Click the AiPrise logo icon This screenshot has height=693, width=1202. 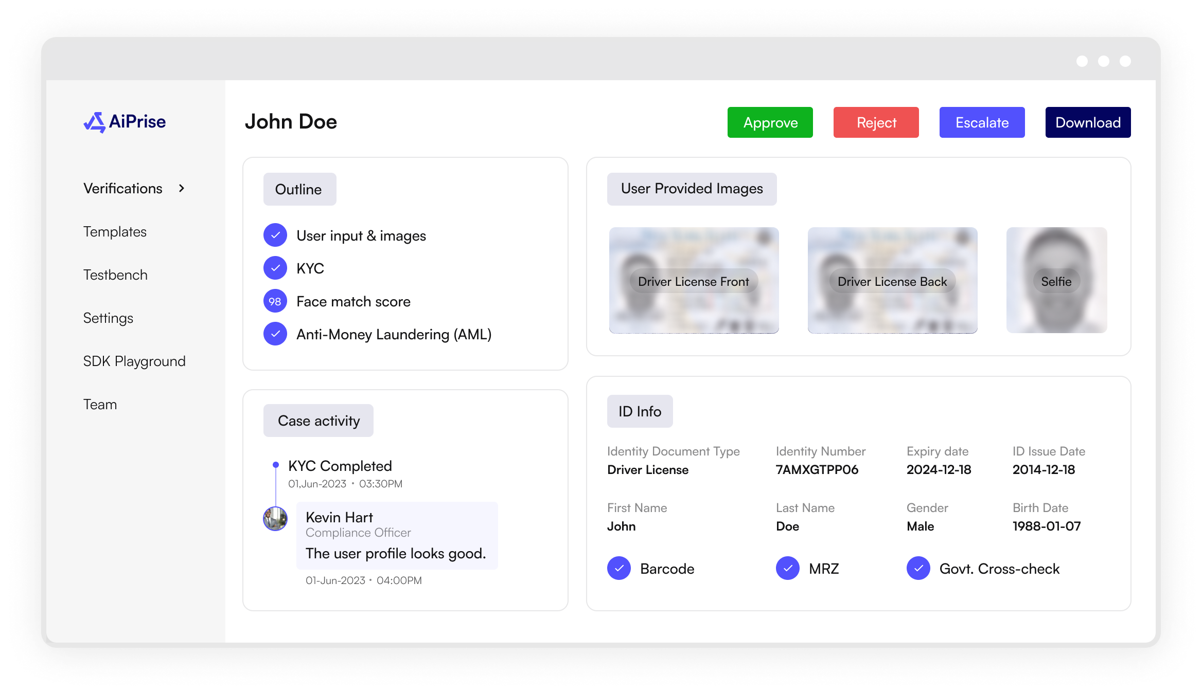(x=95, y=122)
